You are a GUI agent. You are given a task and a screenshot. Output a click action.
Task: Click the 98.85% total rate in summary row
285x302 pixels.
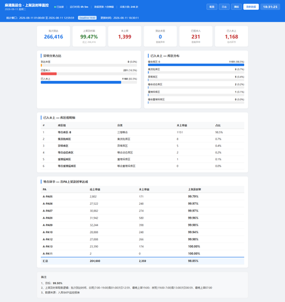coord(193,261)
